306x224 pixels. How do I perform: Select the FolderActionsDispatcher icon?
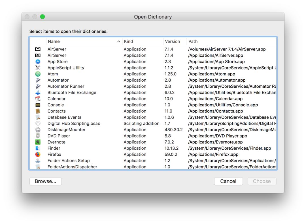pyautogui.click(x=38, y=167)
